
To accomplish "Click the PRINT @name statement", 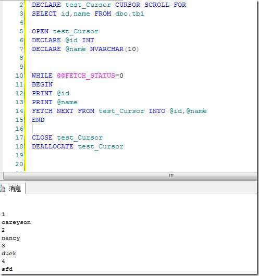I will [55, 102].
